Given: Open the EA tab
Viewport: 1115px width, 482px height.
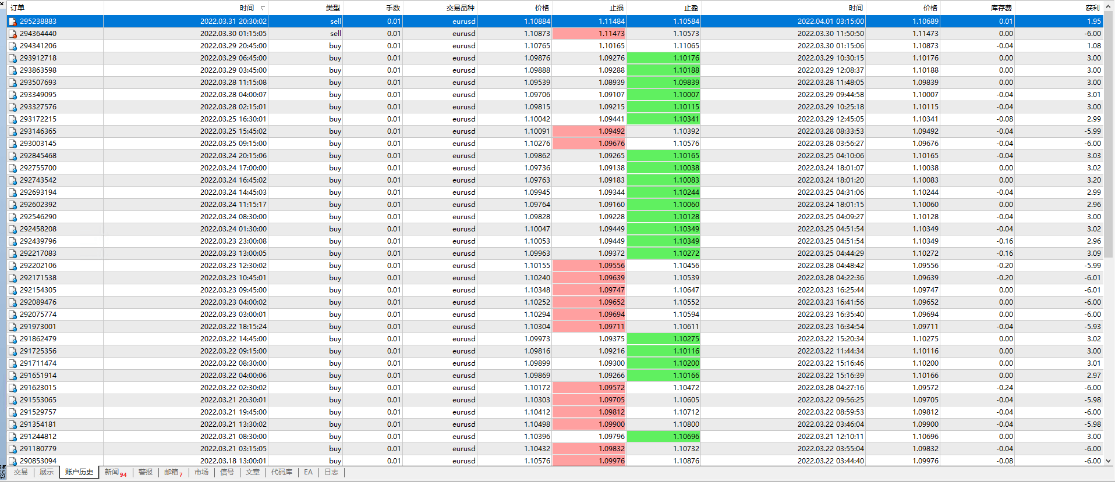Looking at the screenshot, I should click(x=308, y=472).
